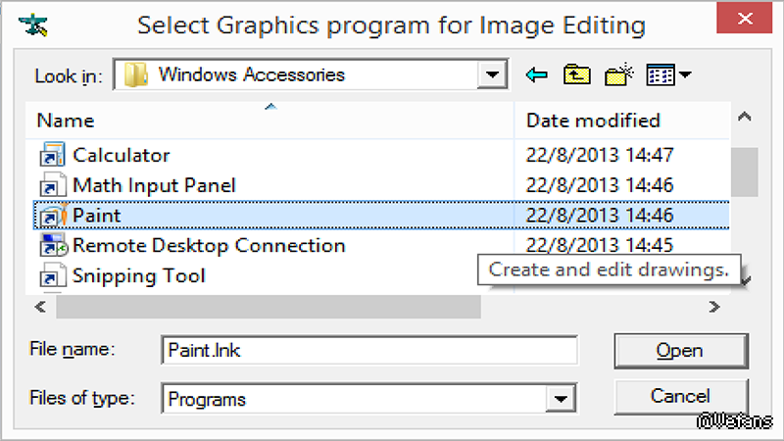Click the back arrow navigation icon

tap(536, 74)
